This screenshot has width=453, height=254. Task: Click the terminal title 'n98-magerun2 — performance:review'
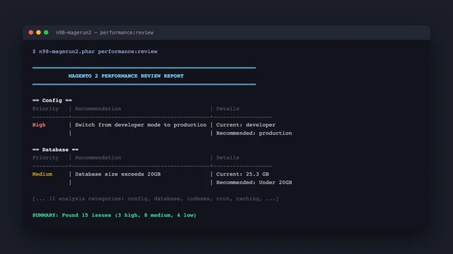coord(105,32)
